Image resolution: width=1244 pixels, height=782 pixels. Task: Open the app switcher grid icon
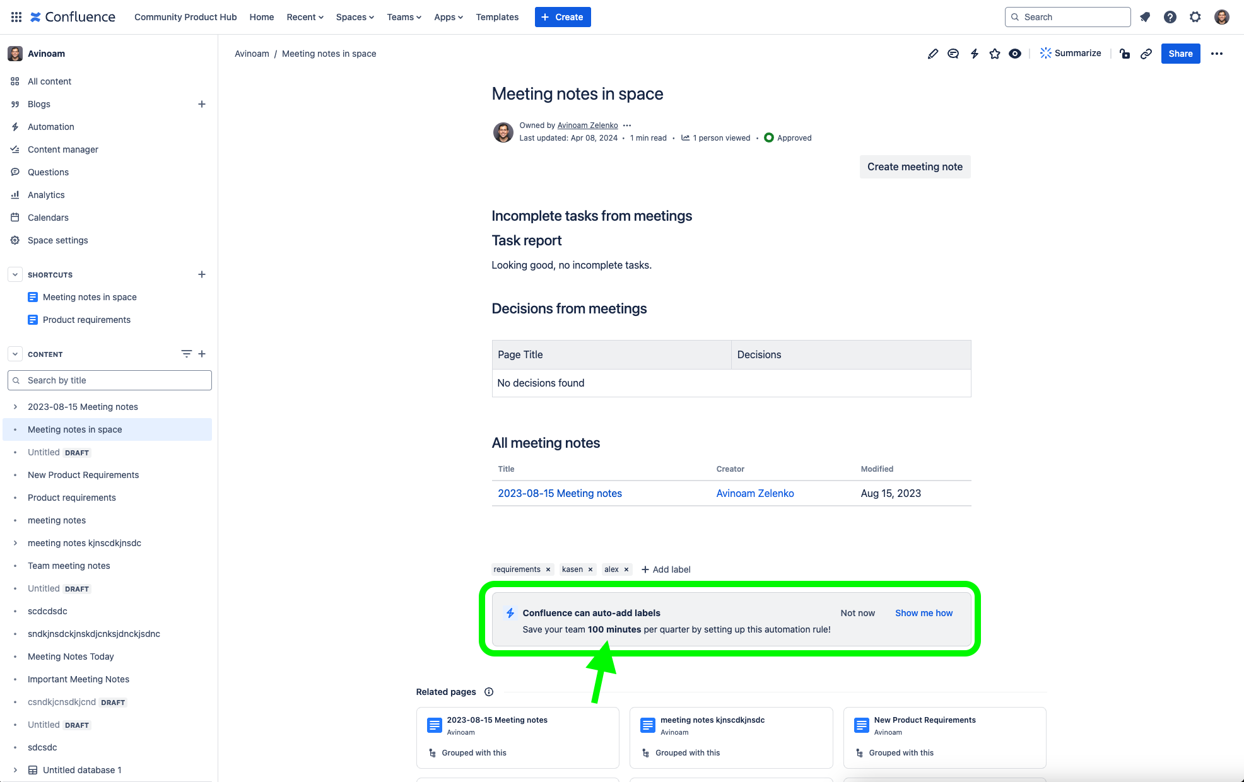(x=16, y=17)
